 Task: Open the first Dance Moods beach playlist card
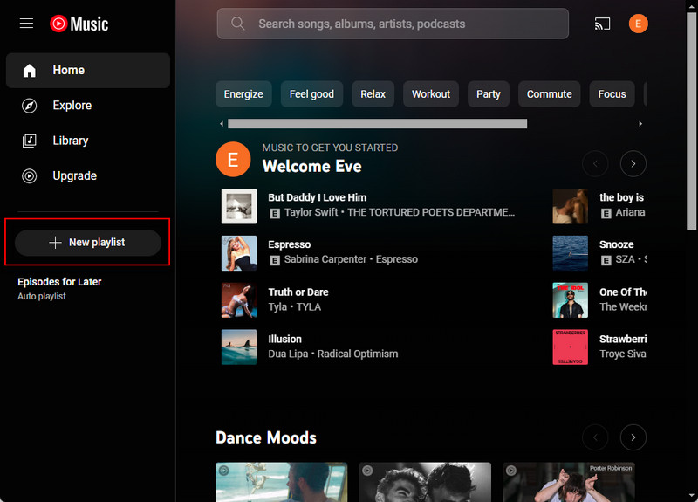click(x=281, y=482)
